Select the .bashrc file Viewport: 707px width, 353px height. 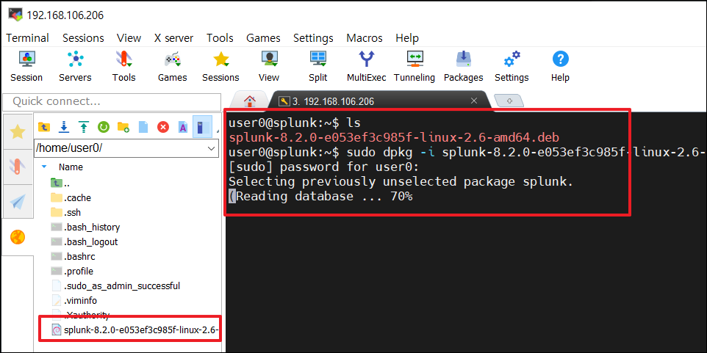click(x=73, y=257)
